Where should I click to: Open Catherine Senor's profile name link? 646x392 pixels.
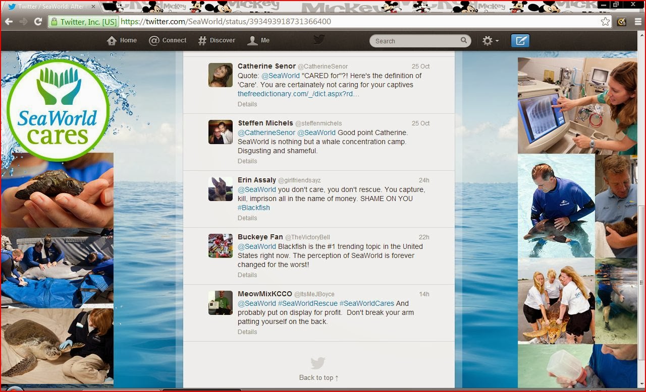[266, 66]
